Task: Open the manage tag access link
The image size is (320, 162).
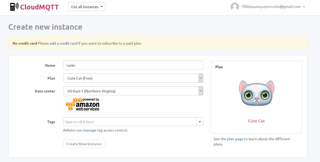Action: (x=89, y=130)
